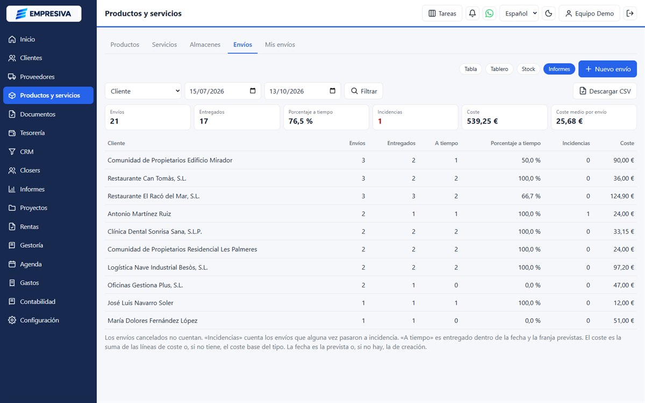Click the Descargar CSV button

(605, 91)
